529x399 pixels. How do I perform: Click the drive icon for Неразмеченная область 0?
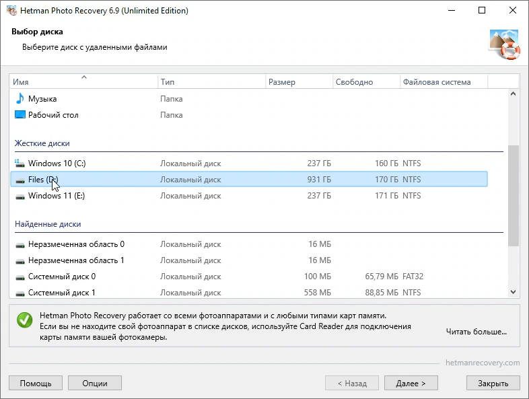pyautogui.click(x=20, y=245)
